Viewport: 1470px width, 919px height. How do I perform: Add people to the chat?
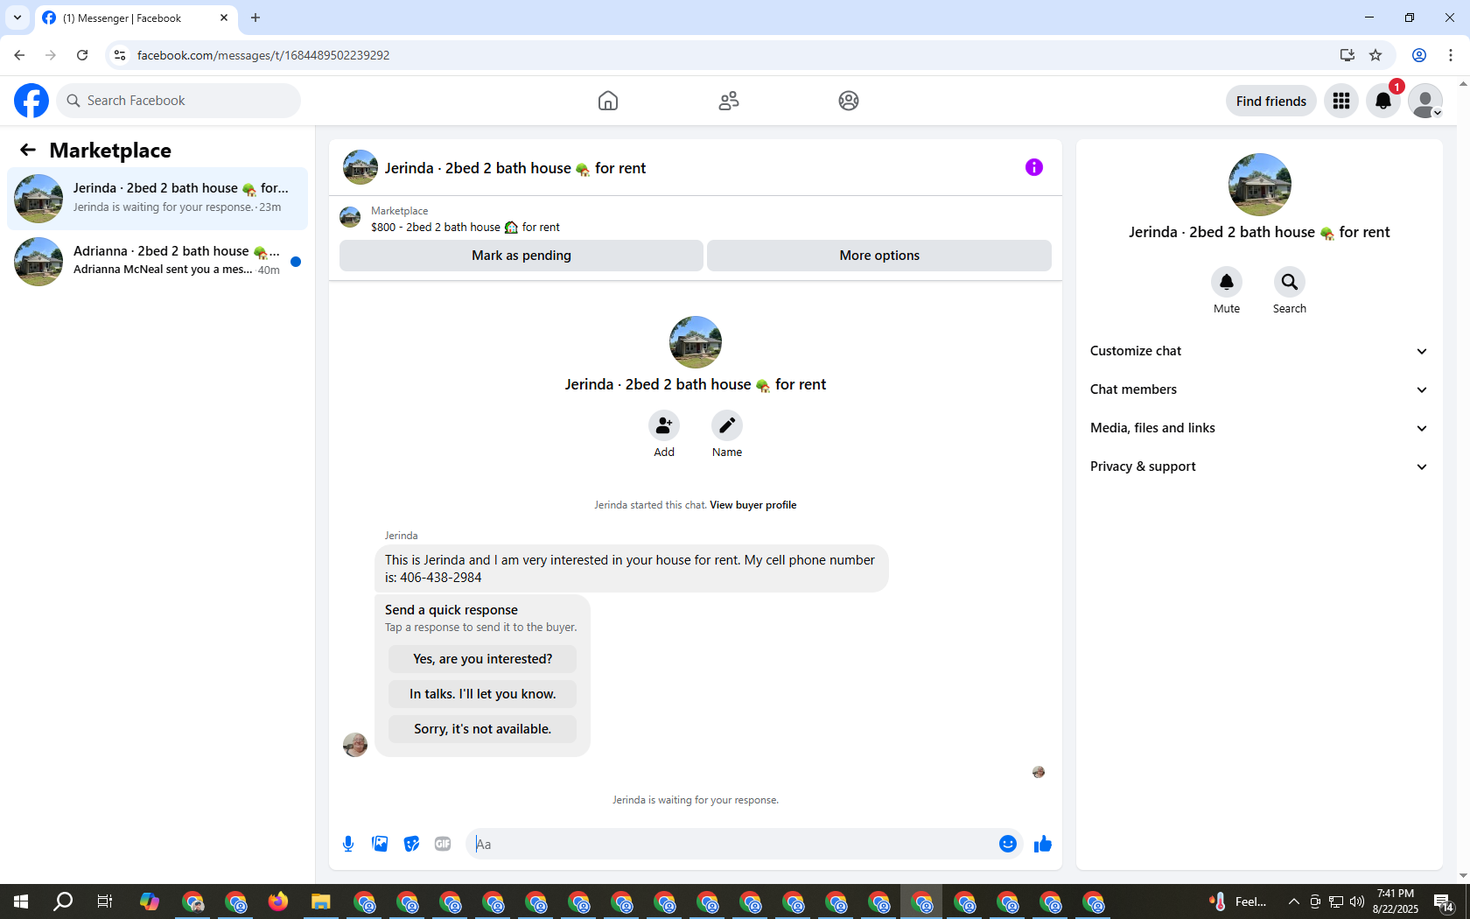(664, 425)
